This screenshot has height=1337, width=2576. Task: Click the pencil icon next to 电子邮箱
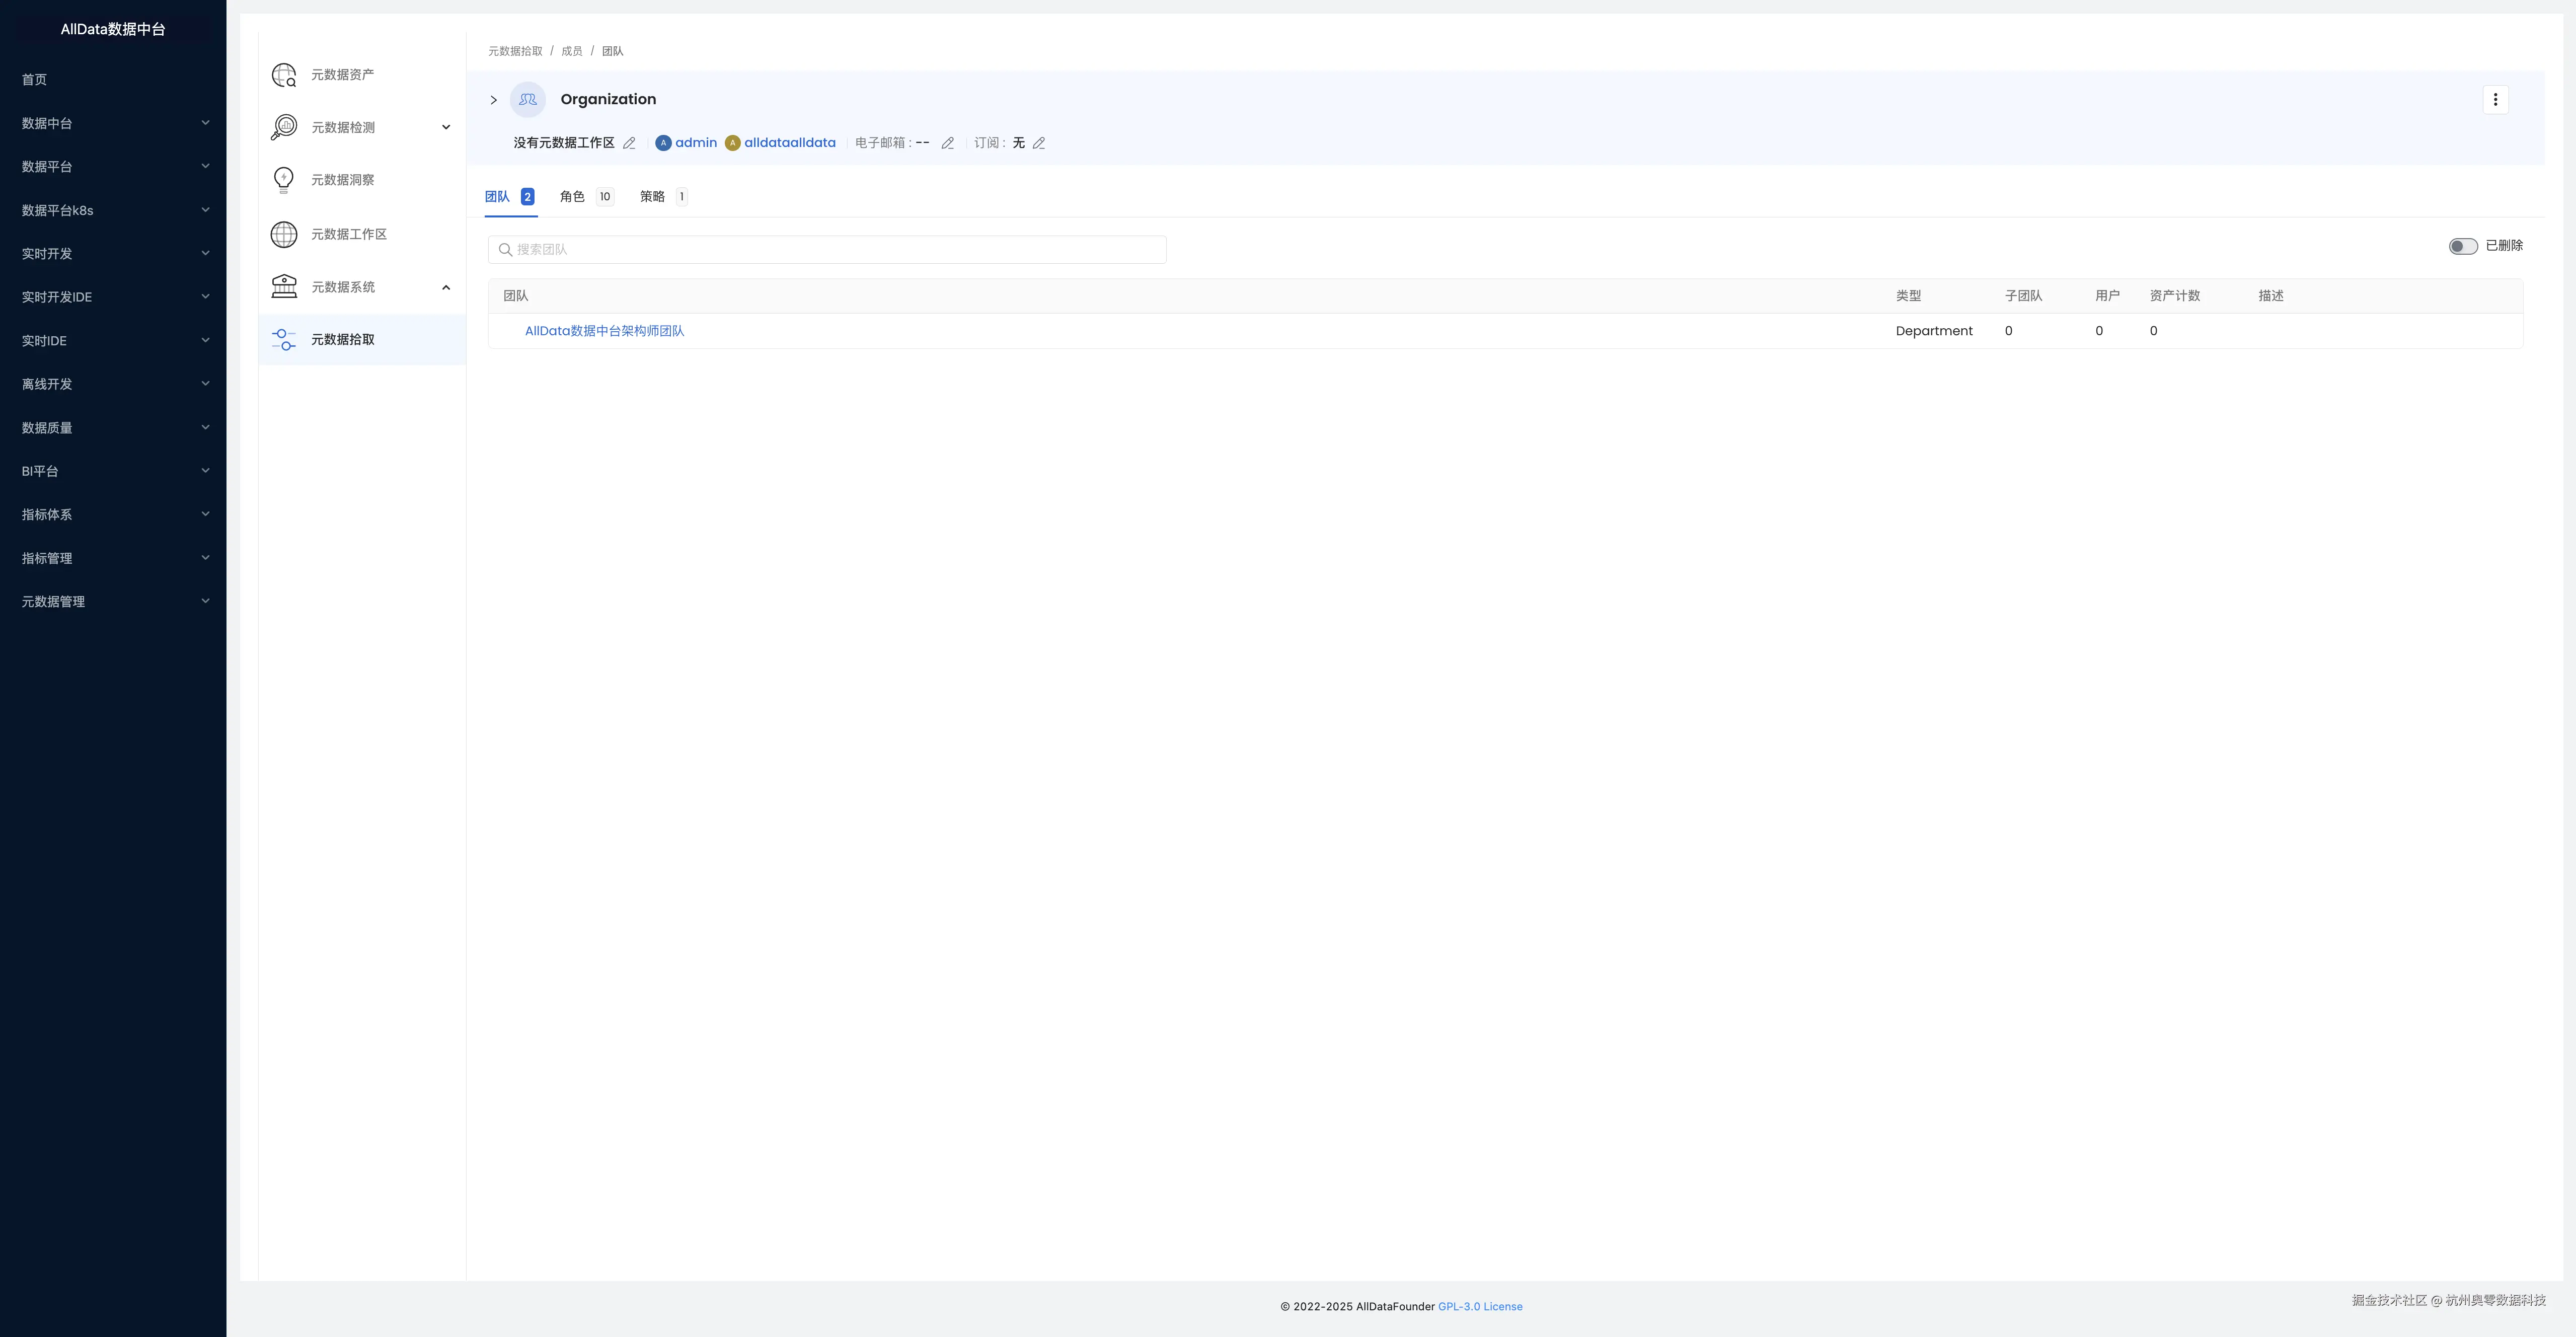pyautogui.click(x=947, y=143)
